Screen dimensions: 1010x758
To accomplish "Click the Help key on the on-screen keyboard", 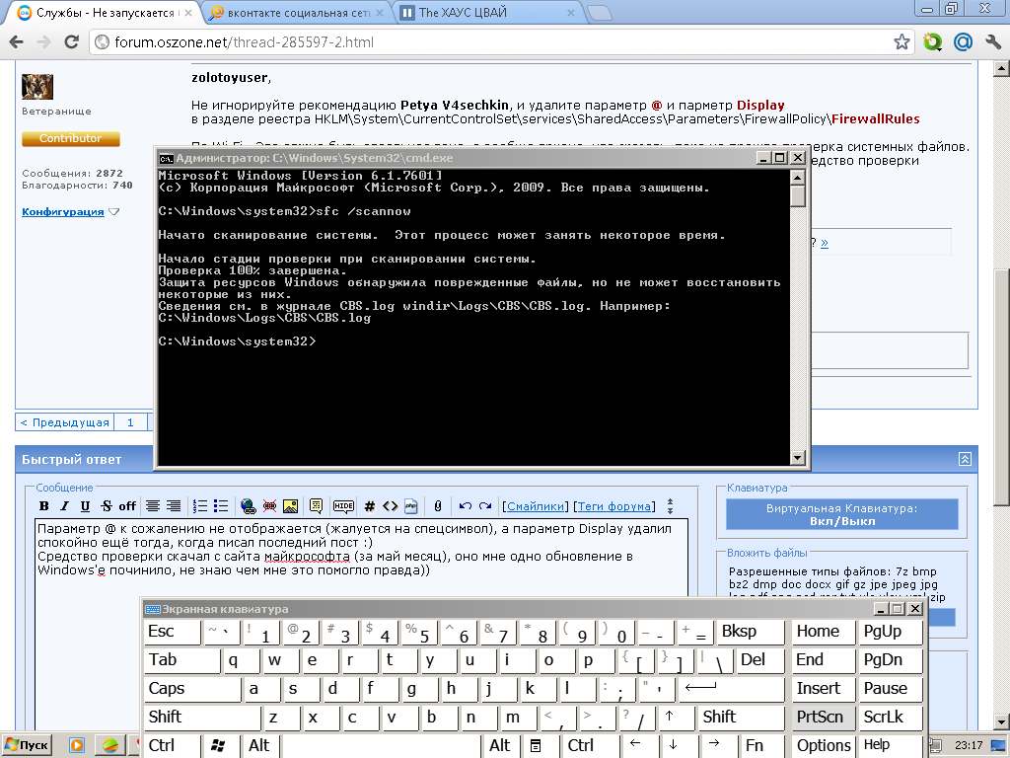I will pos(891,746).
